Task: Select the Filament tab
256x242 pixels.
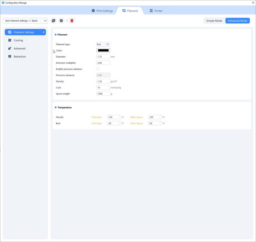Action: [x=130, y=11]
